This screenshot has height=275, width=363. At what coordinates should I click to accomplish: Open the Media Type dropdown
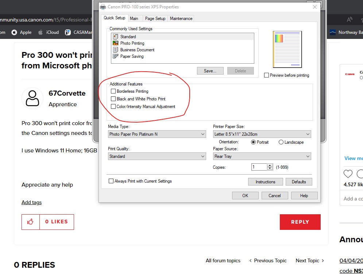157,134
